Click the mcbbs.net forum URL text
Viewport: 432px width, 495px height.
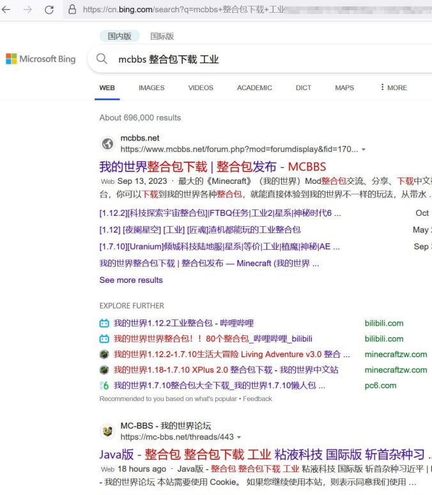pos(239,149)
